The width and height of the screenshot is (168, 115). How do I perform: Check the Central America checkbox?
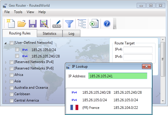pos(11,101)
